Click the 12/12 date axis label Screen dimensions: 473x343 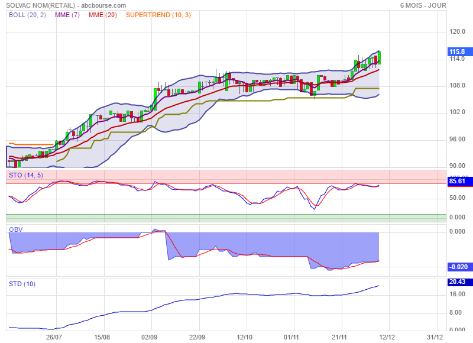coord(387,337)
